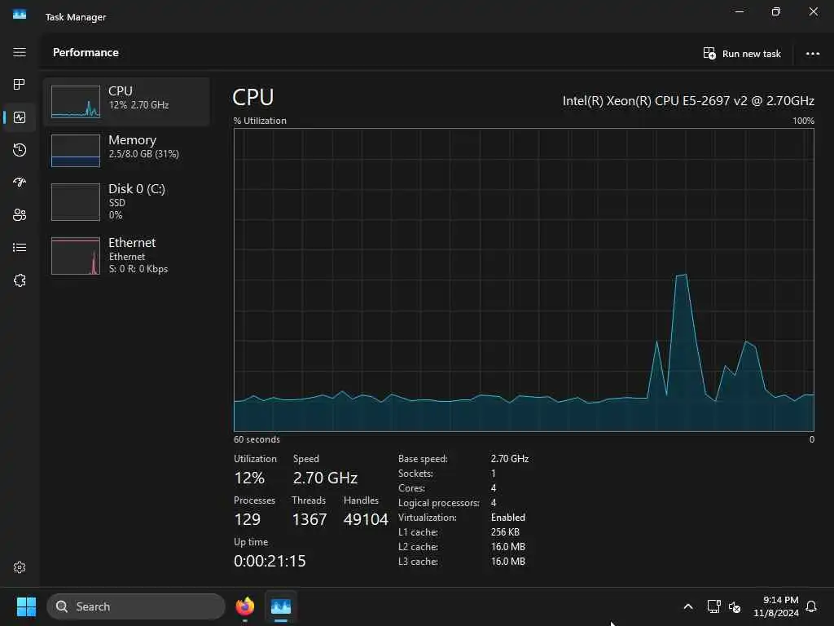
Task: Select the Disk 0 (C:) entry
Action: pyautogui.click(x=126, y=201)
